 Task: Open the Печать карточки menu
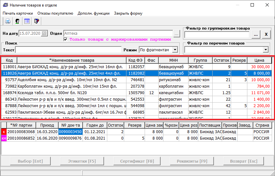[18, 13]
